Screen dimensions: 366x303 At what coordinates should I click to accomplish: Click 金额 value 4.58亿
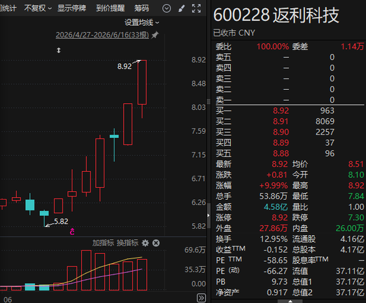(x=275, y=207)
